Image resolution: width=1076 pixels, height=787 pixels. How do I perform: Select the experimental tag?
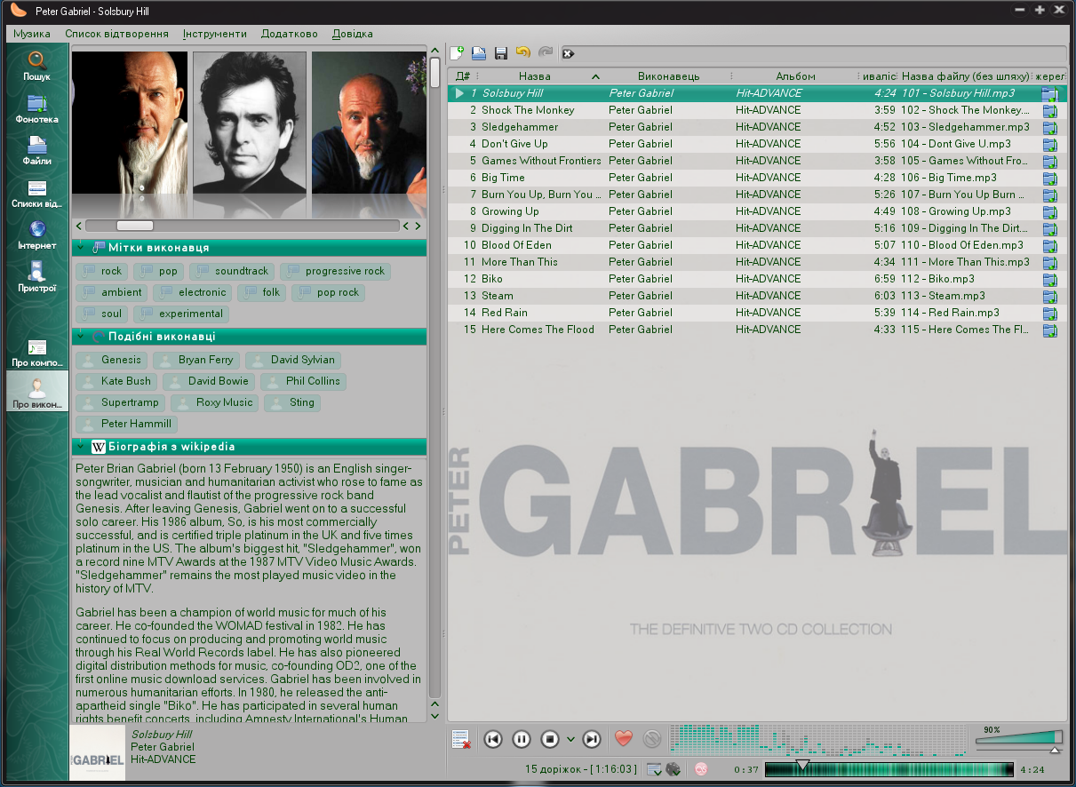181,314
